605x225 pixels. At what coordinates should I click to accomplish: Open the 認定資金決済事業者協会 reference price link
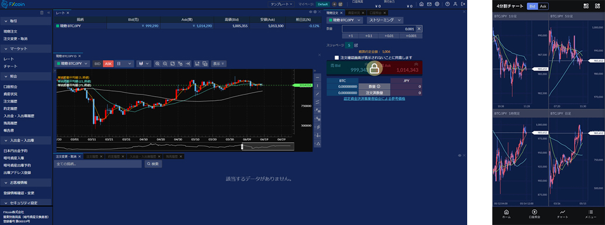[374, 99]
